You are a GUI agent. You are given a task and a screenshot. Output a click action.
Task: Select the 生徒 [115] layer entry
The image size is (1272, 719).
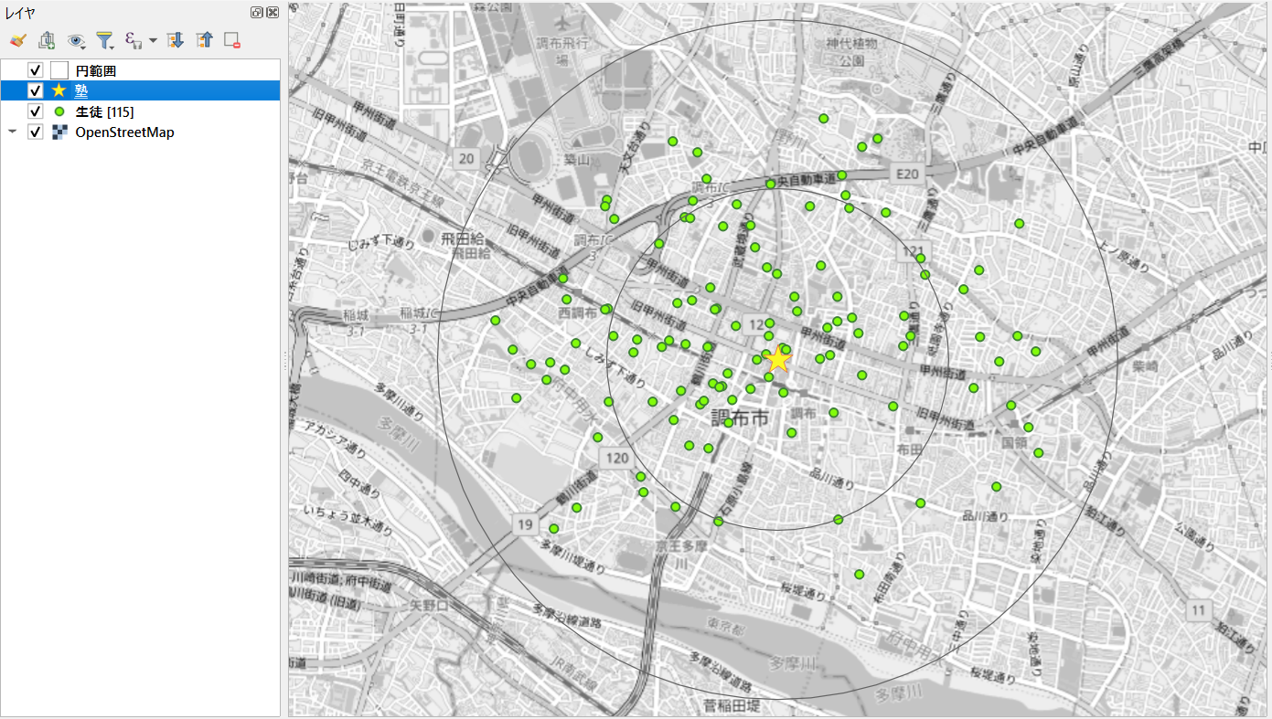[x=105, y=111]
